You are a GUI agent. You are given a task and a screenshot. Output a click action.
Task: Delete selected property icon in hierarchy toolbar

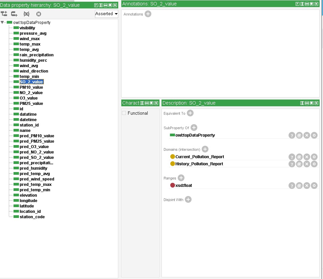pyautogui.click(x=26, y=14)
